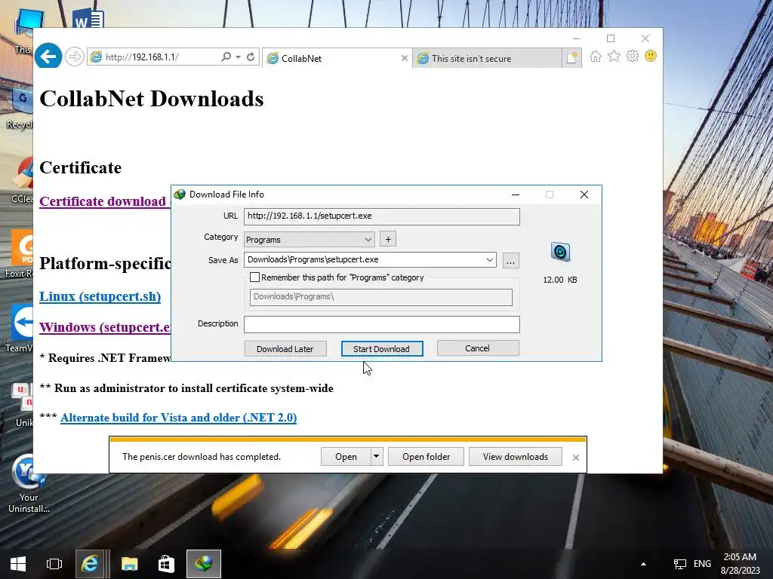Screen dimensions: 773x579
Task: Close the CollabNet tab
Action: pos(405,59)
